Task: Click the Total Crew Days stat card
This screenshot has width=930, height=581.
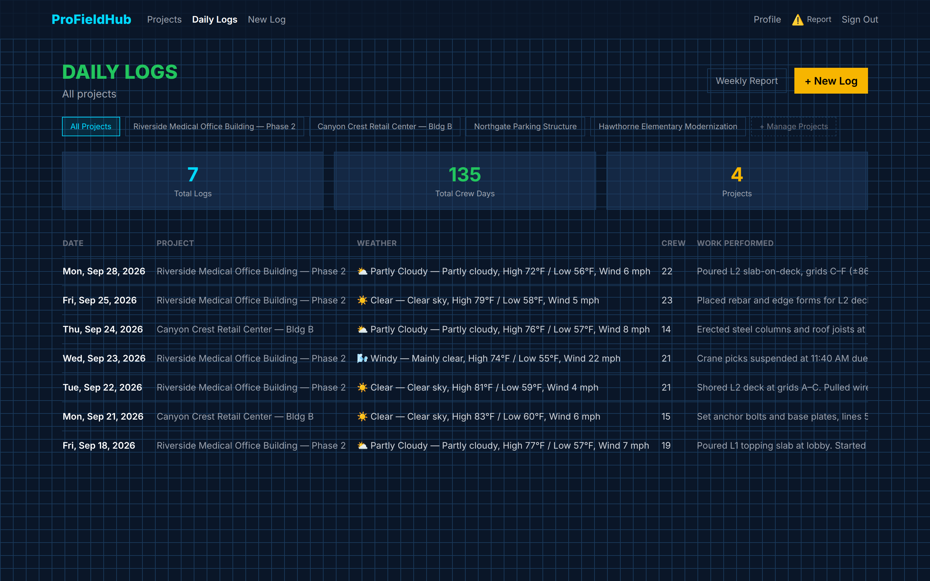Action: pyautogui.click(x=465, y=181)
